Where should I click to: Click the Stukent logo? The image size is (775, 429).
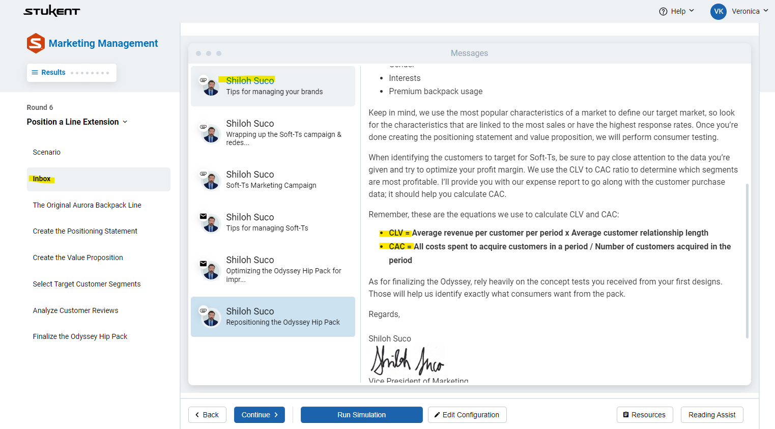click(x=52, y=11)
